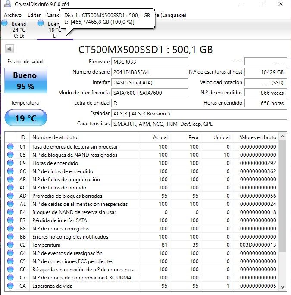Select 'N.º de ciclos de encendido' row
Image resolution: width=291 pixels, height=295 pixels.
pyautogui.click(x=142, y=171)
